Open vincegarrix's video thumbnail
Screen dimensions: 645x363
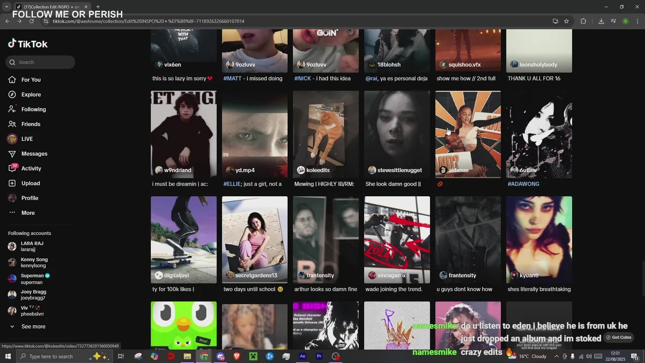[397, 239]
